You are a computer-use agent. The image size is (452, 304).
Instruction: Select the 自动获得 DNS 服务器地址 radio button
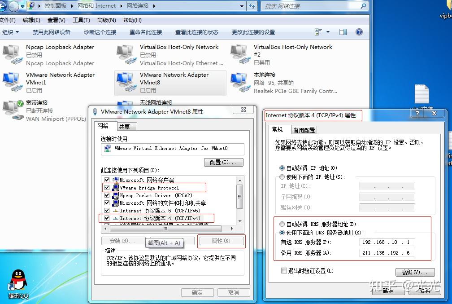282,224
